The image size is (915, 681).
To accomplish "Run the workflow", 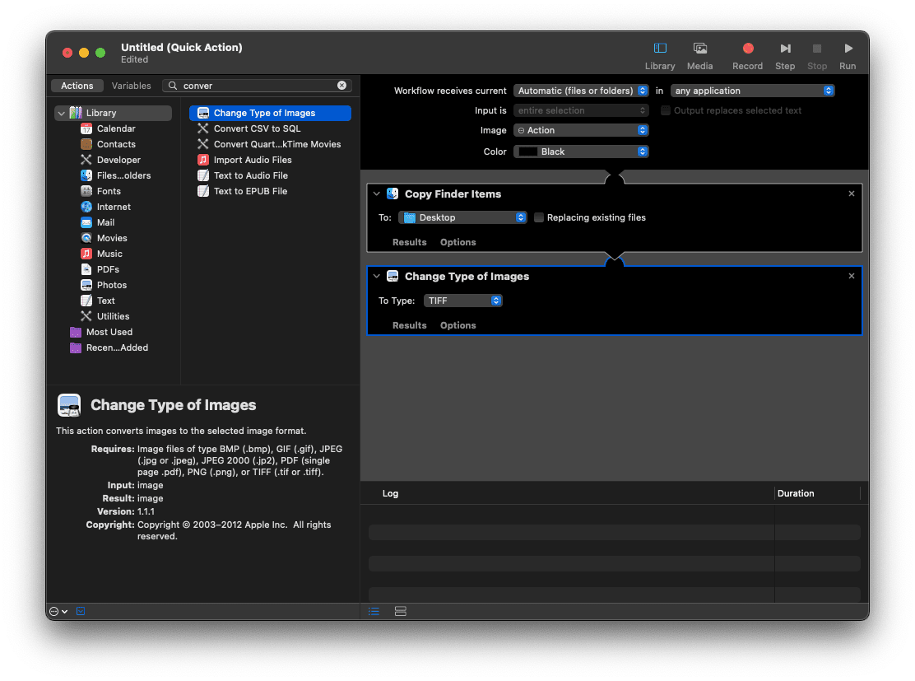I will click(x=848, y=55).
